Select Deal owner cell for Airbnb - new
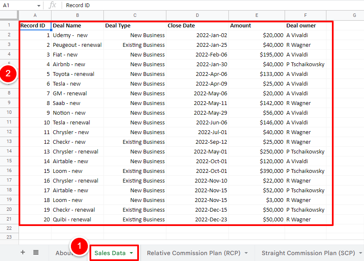The height and width of the screenshot is (261, 364). coord(305,65)
